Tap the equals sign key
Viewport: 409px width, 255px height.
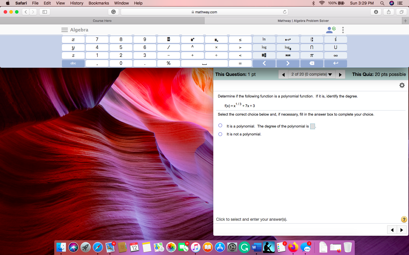click(x=240, y=63)
